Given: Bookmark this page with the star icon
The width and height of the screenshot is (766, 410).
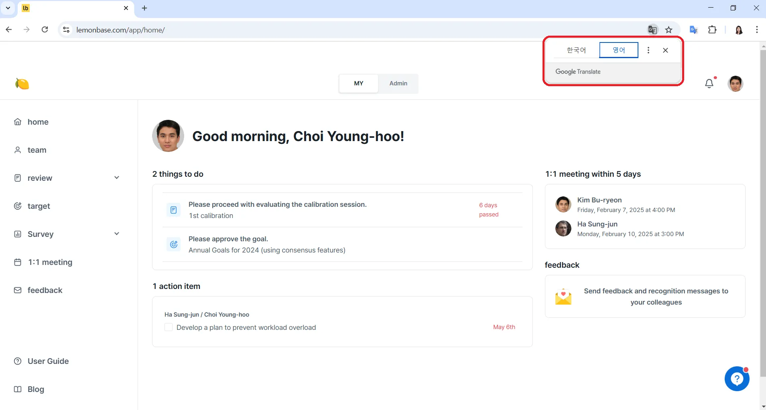Looking at the screenshot, I should coord(668,30).
